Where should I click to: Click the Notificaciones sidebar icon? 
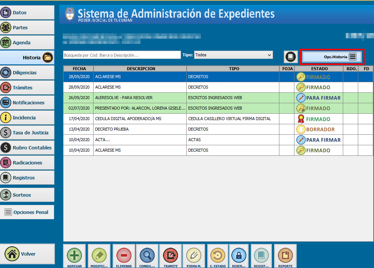6,102
